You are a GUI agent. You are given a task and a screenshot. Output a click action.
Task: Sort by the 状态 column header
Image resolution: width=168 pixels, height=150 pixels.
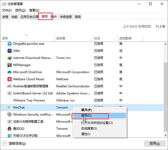(105, 38)
